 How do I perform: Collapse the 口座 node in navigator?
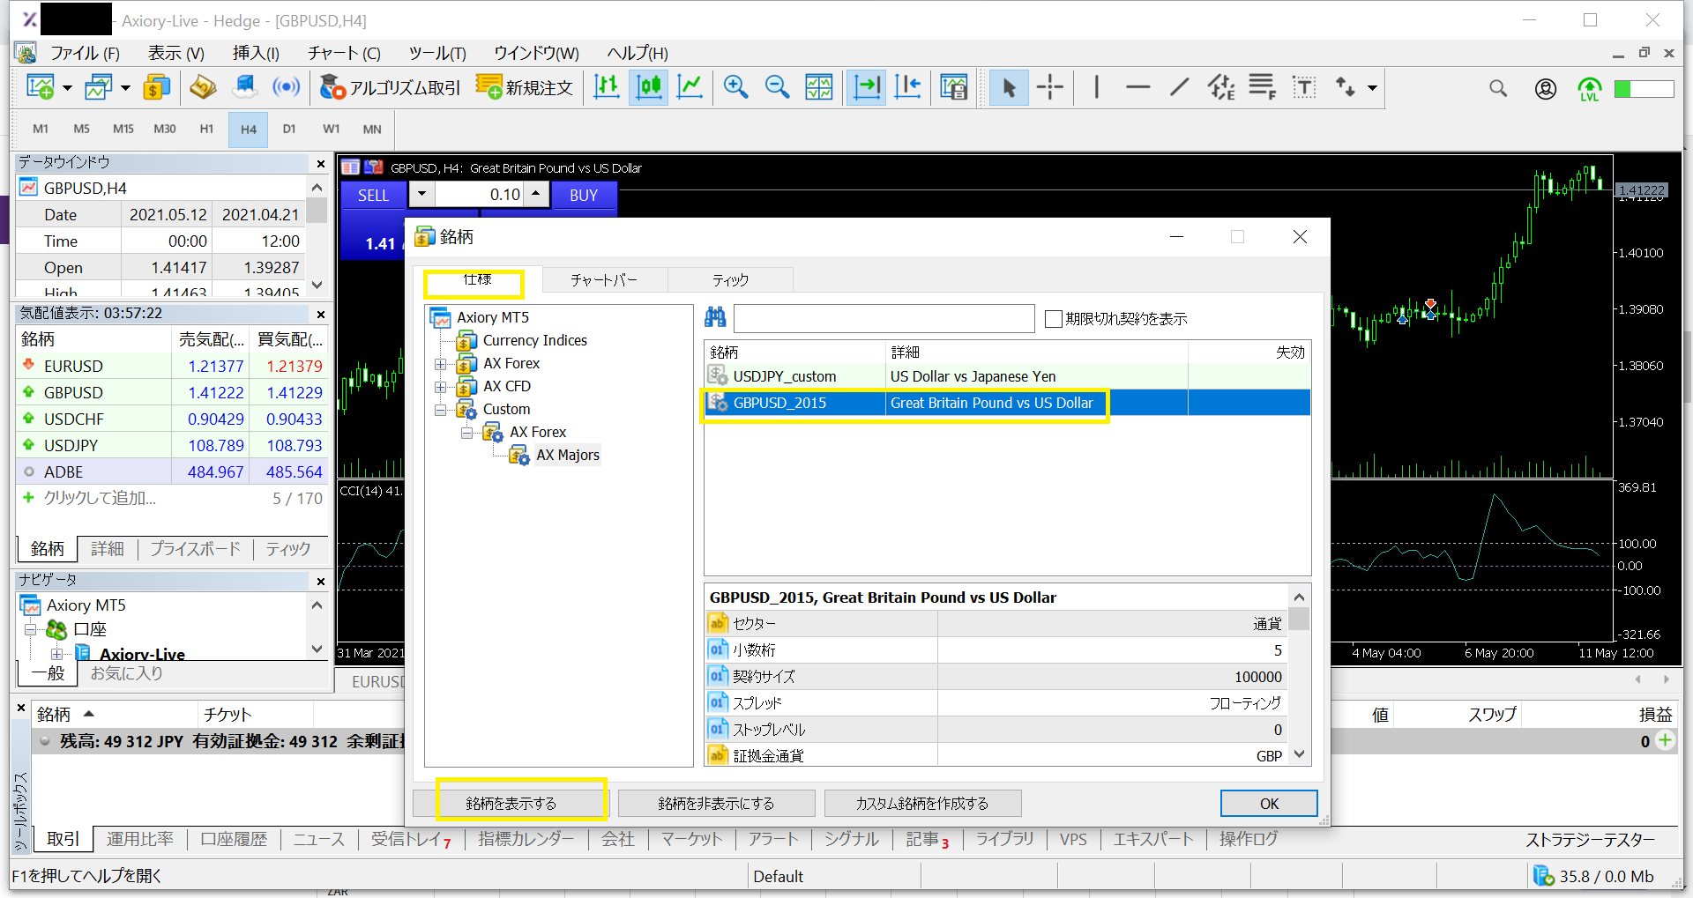click(30, 629)
